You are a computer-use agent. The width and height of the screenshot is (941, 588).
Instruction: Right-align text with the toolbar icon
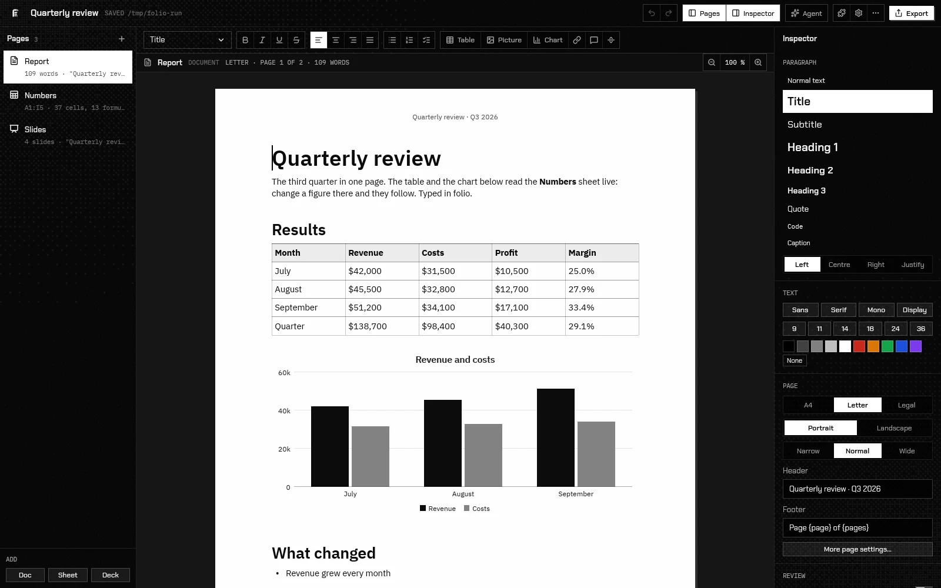click(353, 40)
